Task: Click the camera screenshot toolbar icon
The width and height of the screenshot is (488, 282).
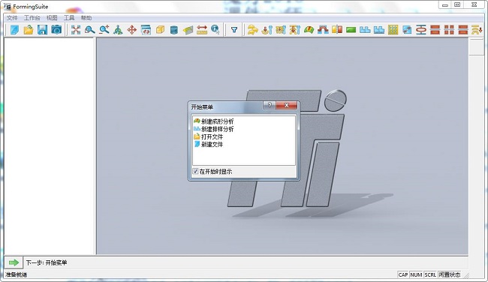Action: [56, 30]
